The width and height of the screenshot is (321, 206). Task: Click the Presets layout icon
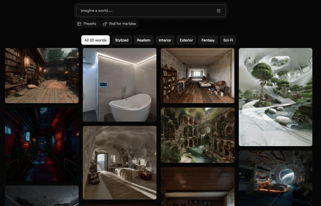[x=79, y=24]
